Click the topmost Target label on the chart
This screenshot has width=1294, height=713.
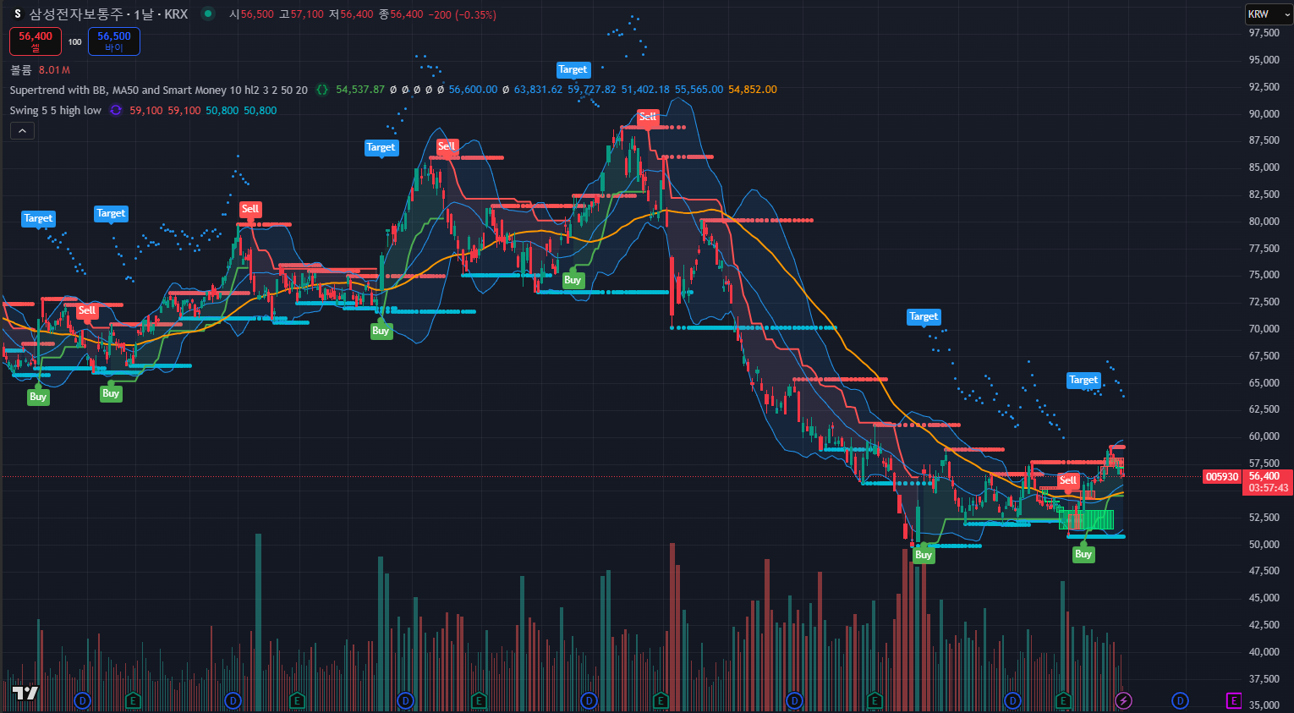coord(573,70)
